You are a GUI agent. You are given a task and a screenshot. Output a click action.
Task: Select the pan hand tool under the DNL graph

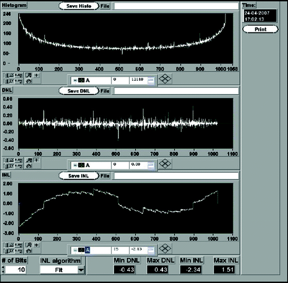click(x=29, y=166)
